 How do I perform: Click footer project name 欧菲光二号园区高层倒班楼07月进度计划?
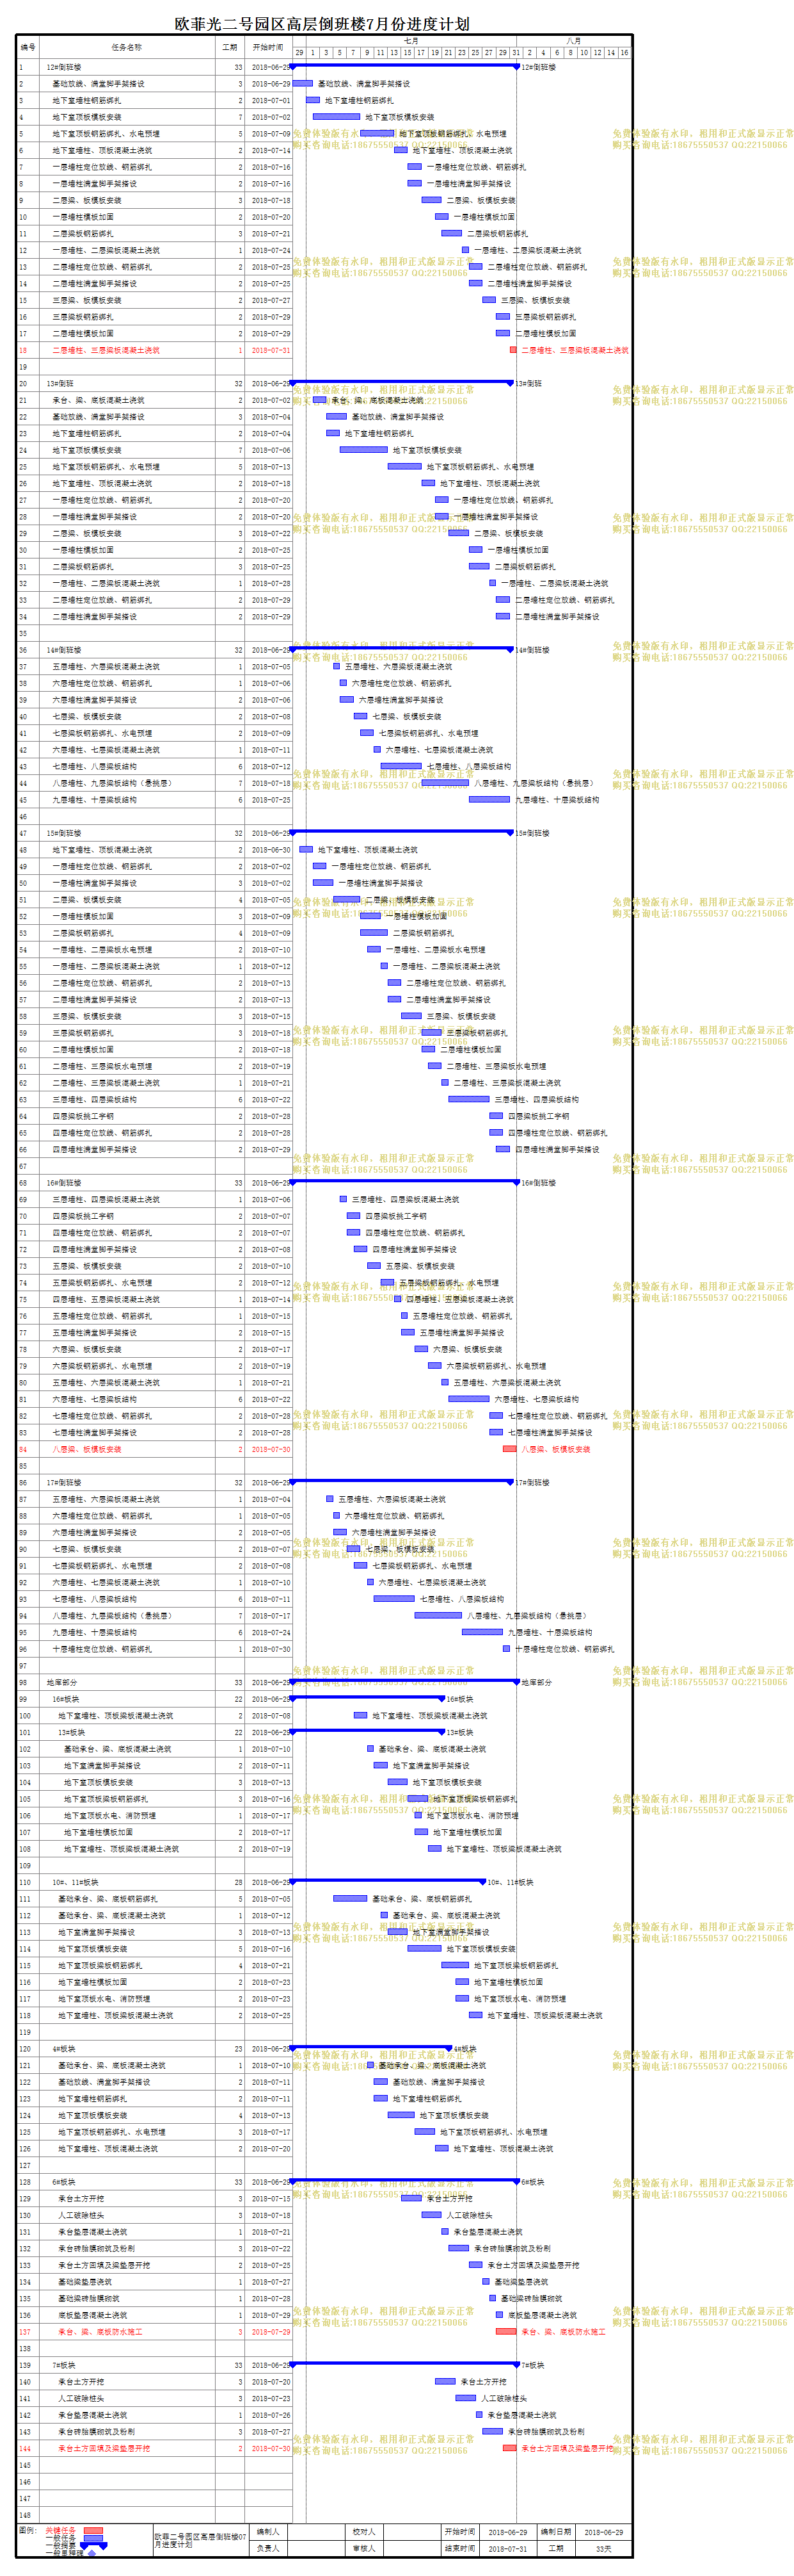(200, 2541)
